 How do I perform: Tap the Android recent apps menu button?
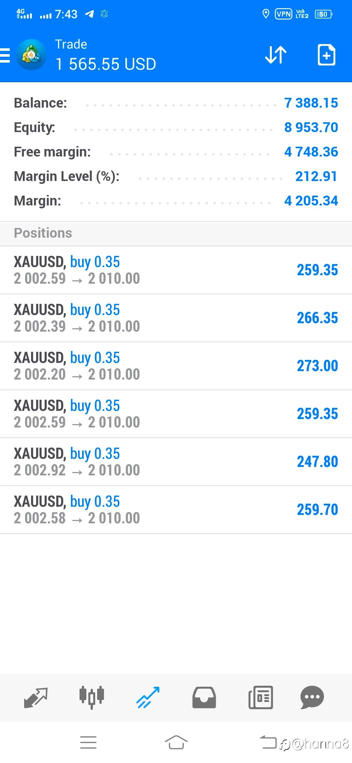point(88,742)
